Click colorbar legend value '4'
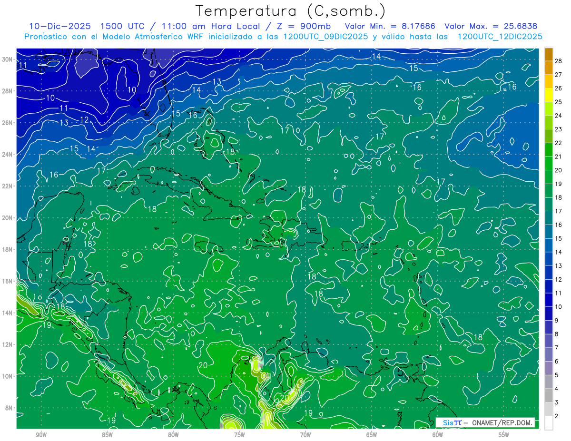 (x=557, y=389)
